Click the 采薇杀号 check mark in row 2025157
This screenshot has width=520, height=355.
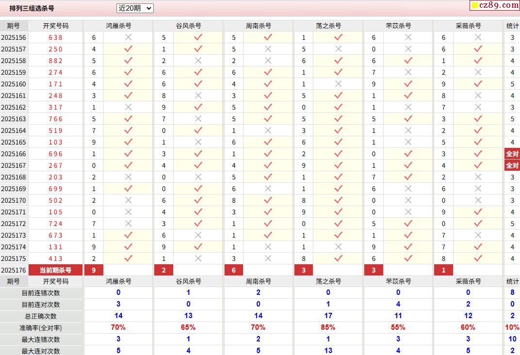click(x=478, y=49)
